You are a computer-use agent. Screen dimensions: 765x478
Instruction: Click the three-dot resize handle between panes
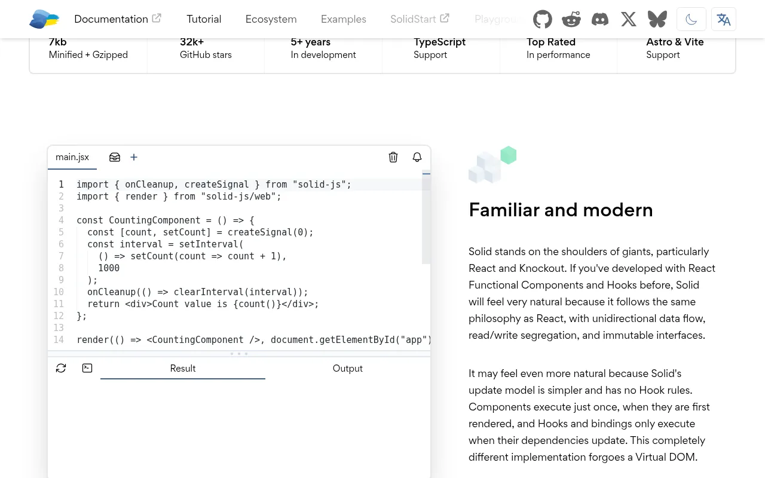coord(239,354)
